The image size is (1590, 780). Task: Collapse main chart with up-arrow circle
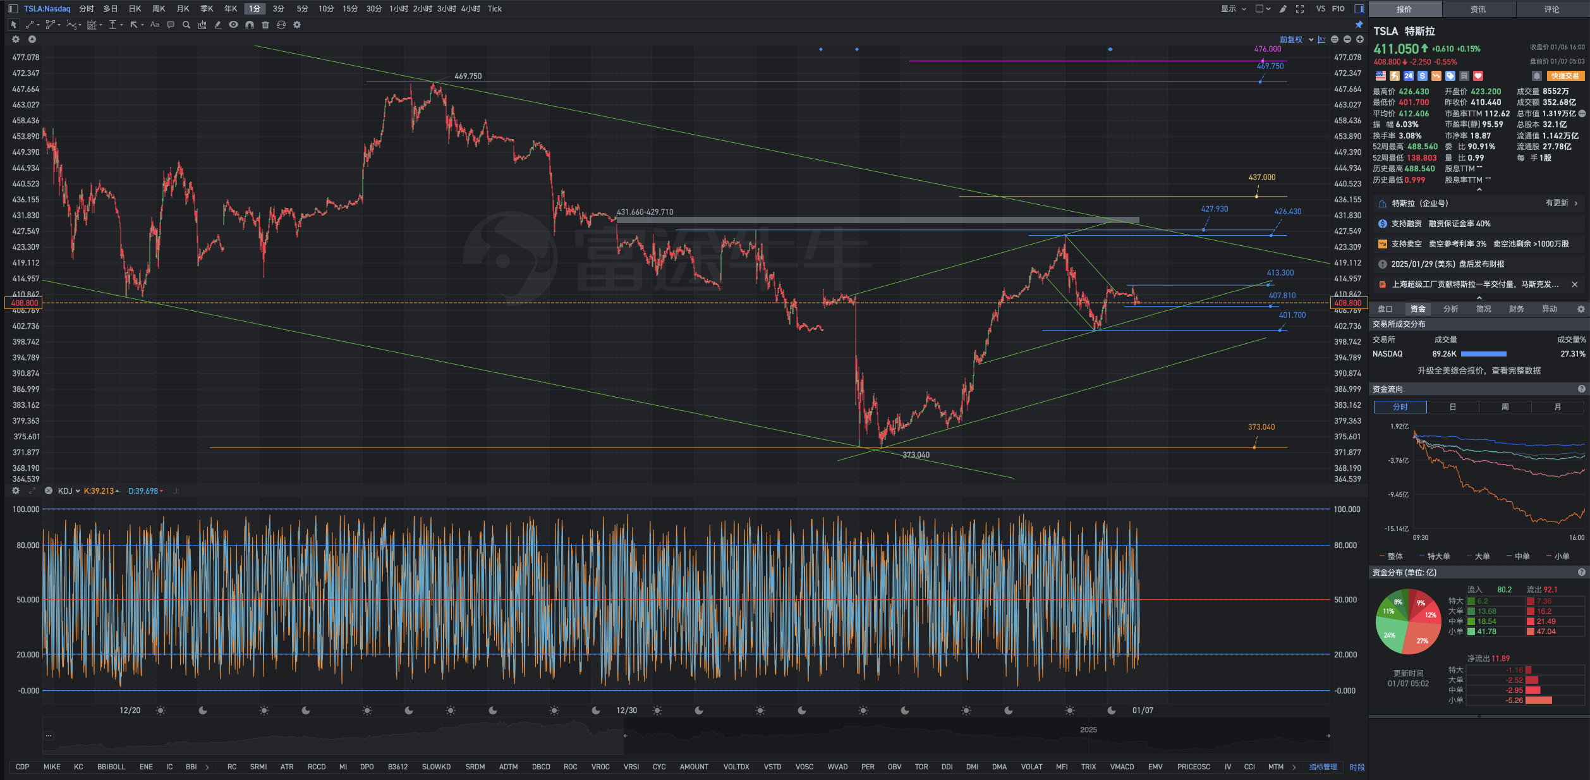pyautogui.click(x=32, y=39)
